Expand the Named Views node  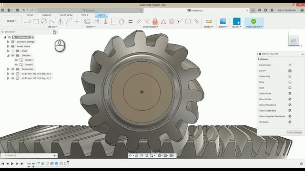[8, 47]
